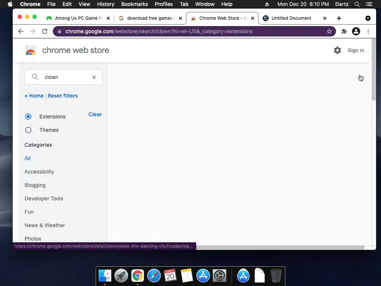
Task: Go back with the browser back arrow
Action: [21, 31]
